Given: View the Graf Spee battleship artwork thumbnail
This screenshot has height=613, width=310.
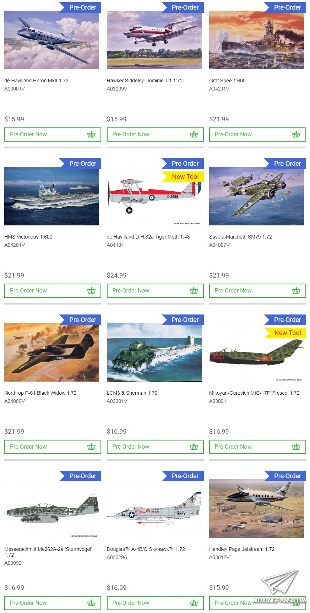Looking at the screenshot, I should [256, 40].
